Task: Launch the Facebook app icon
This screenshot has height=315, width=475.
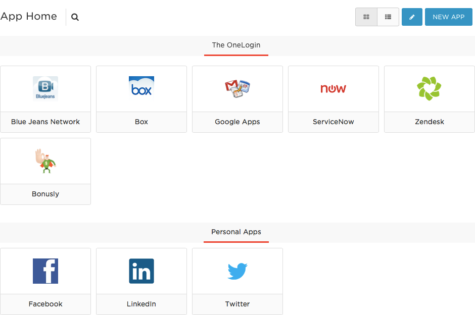Action: [45, 271]
